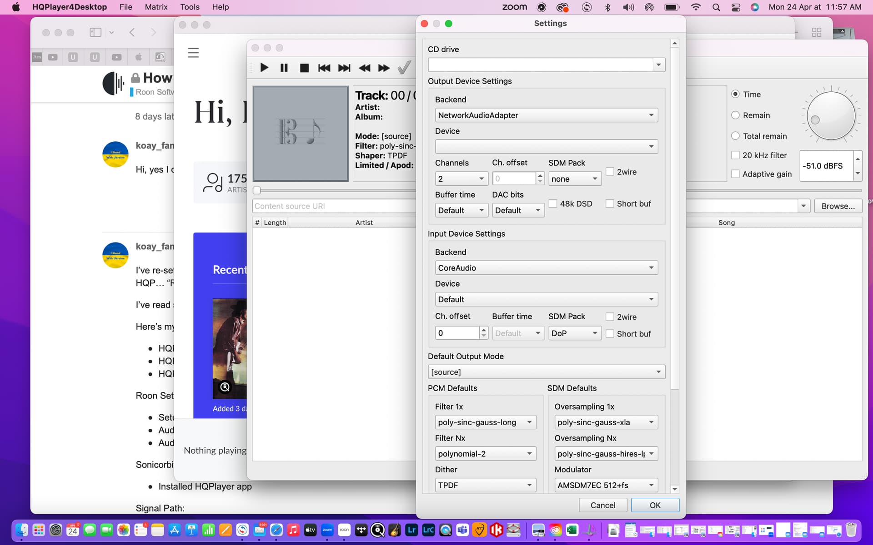Click the Play button in player toolbar
The image size is (873, 545).
click(264, 68)
